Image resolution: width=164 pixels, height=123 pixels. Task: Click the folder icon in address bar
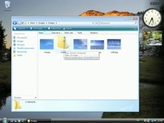click(x=26, y=23)
